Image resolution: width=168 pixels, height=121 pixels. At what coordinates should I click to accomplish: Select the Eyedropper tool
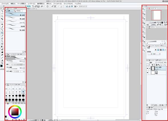pyautogui.click(x=2, y=27)
